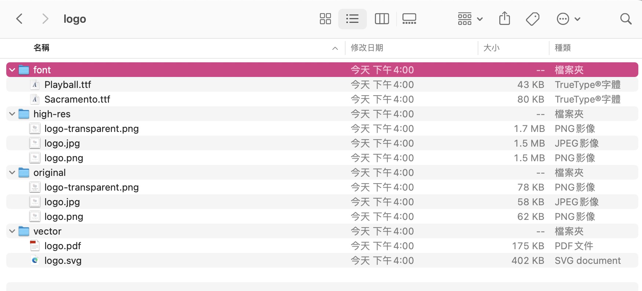Sort by 大小 column header

pos(492,48)
